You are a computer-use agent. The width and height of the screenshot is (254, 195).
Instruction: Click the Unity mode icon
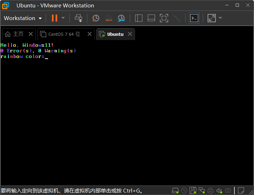[176, 18]
